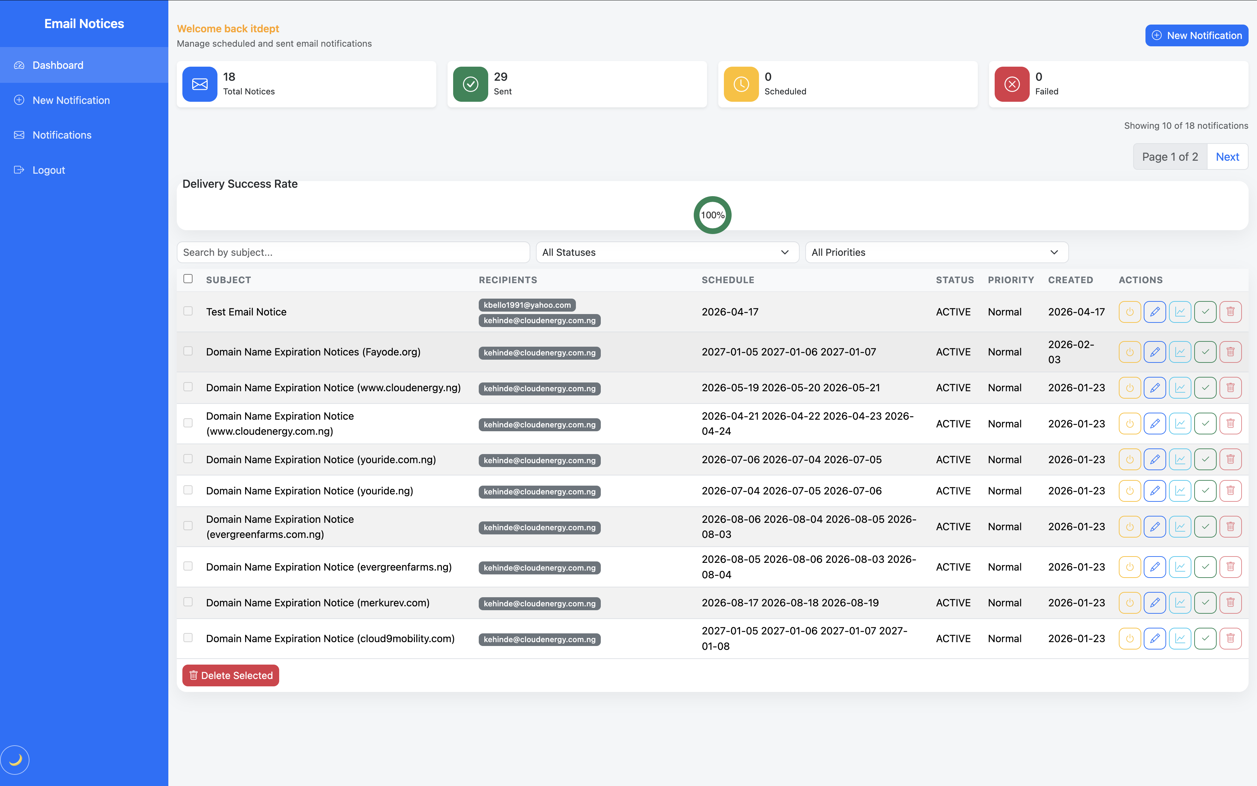Click the yellow Scheduled clock icon

741,84
